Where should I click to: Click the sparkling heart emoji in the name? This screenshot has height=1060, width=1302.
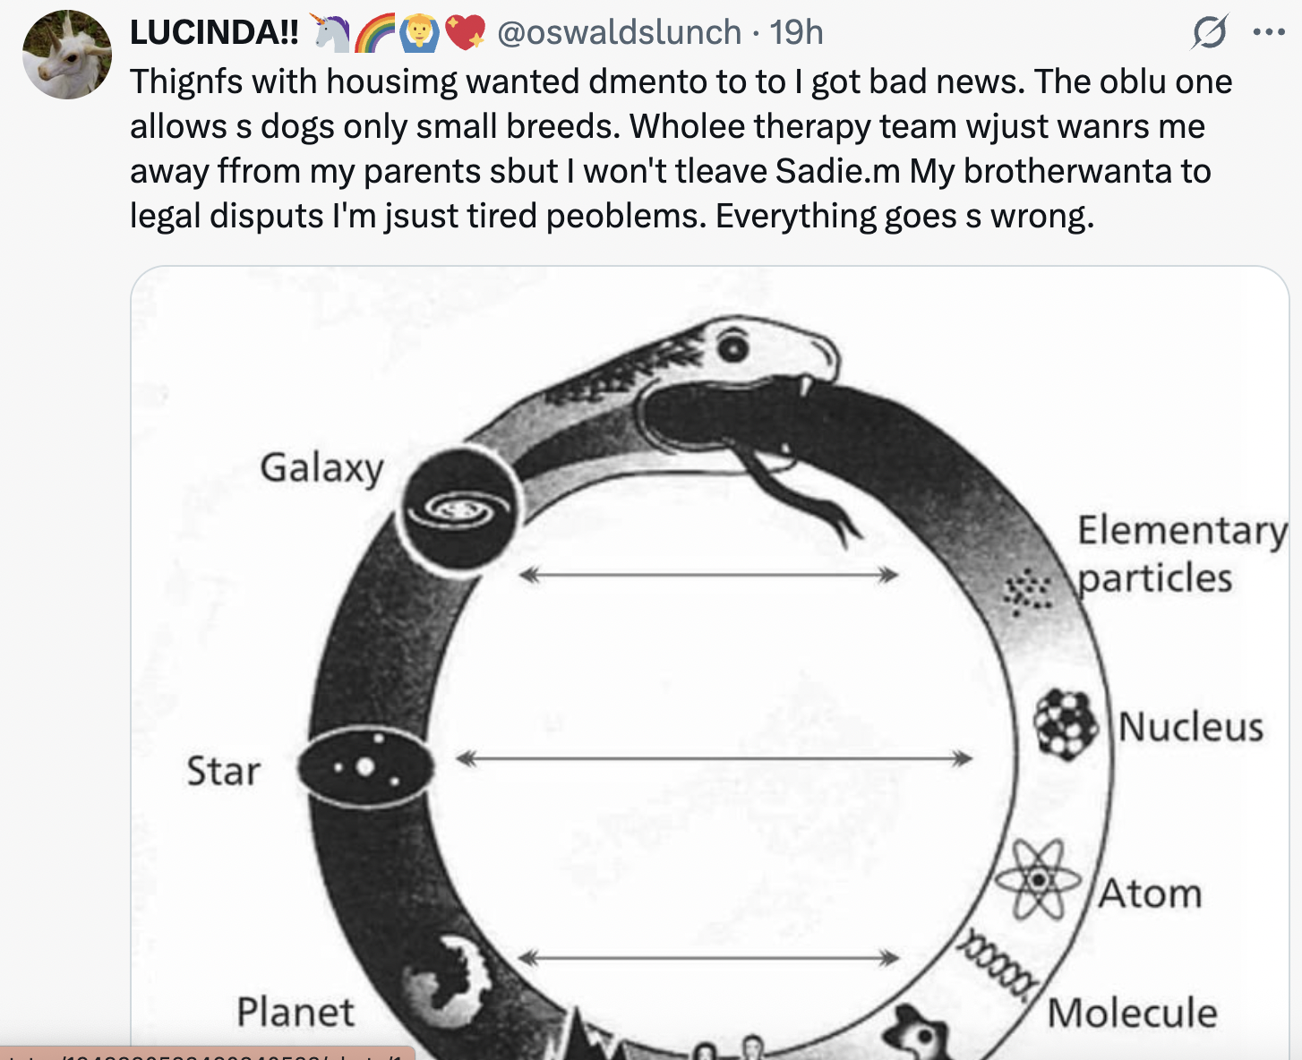(464, 32)
